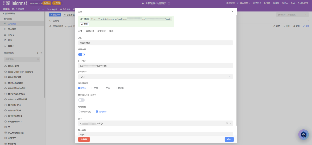Click the note icon left of 基本信息
The width and height of the screenshot is (312, 145).
coord(39,9)
